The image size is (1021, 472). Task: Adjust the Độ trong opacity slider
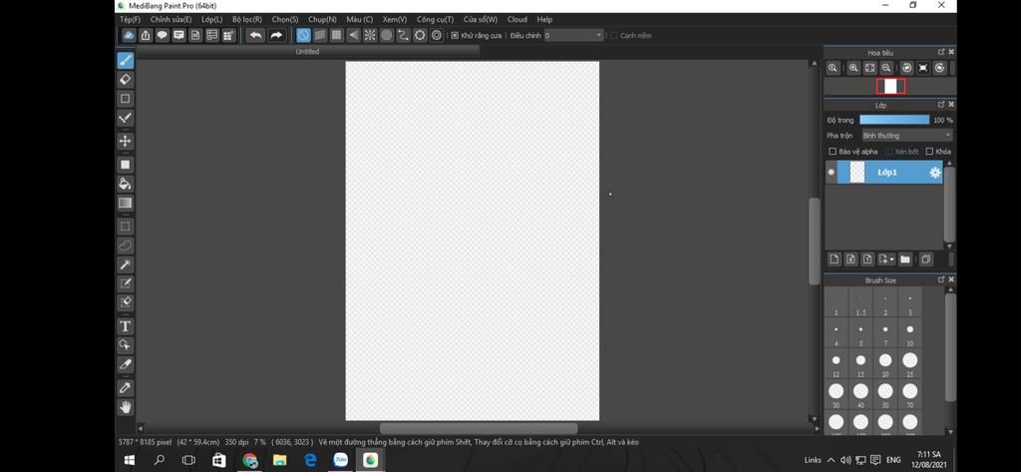(x=894, y=120)
